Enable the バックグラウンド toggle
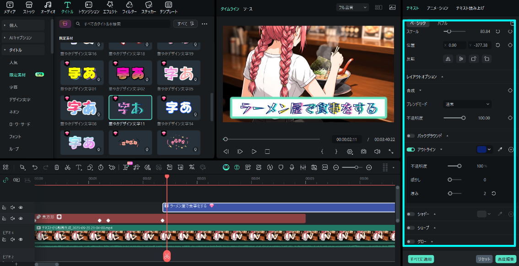Image resolution: width=519 pixels, height=266 pixels. pyautogui.click(x=410, y=136)
